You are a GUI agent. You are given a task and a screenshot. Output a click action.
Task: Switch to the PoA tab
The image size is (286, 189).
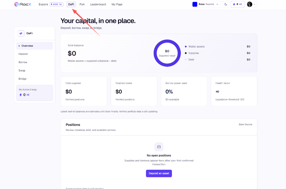82,4
